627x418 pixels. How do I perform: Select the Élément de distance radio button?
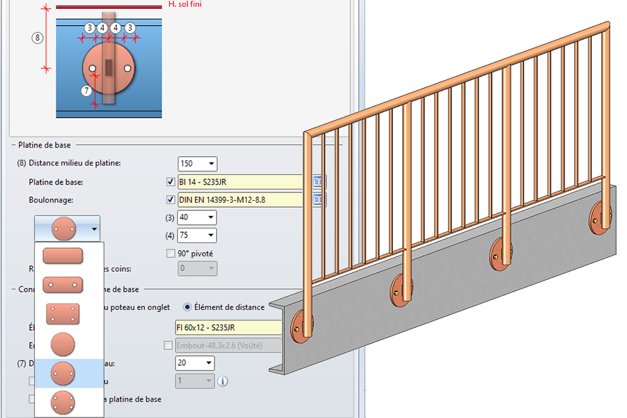(x=187, y=307)
